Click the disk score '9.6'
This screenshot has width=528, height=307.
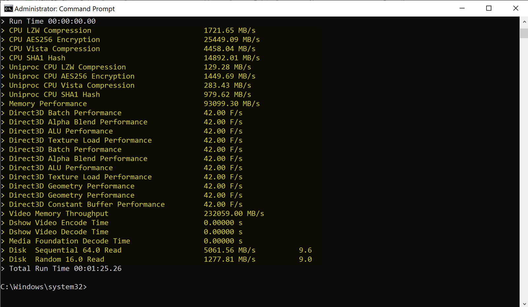(306, 250)
